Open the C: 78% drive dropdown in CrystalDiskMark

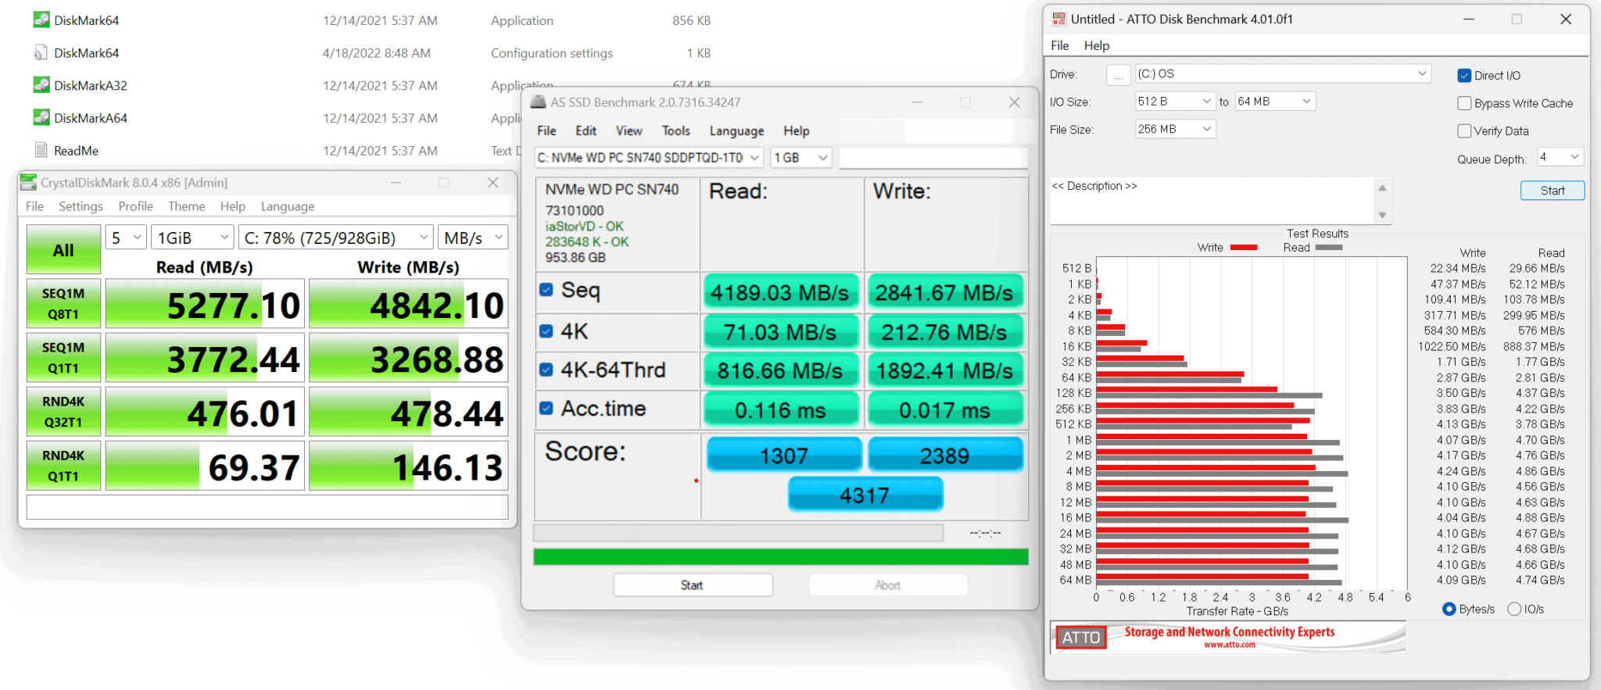pyautogui.click(x=336, y=238)
